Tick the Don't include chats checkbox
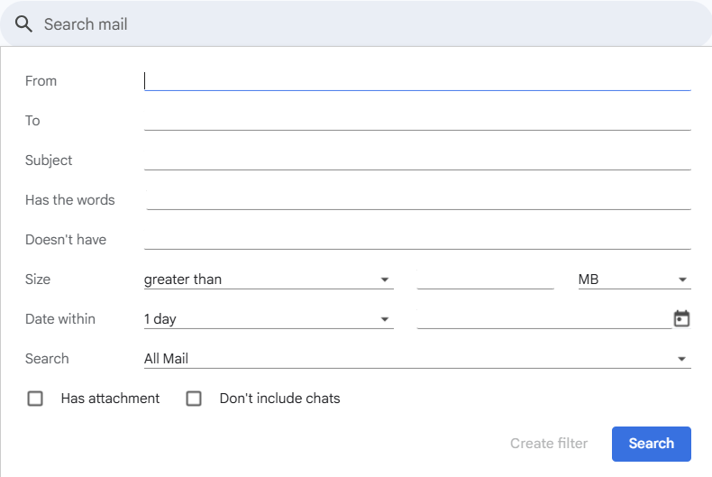The height and width of the screenshot is (477, 712). (x=194, y=399)
